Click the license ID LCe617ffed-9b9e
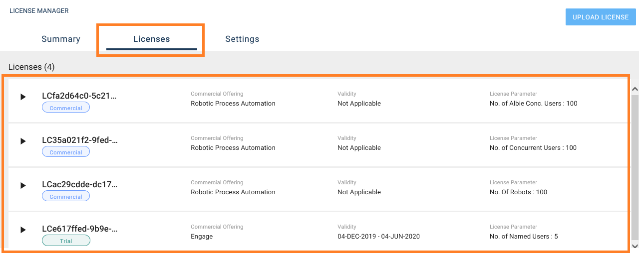Image resolution: width=639 pixels, height=256 pixels. tap(79, 229)
